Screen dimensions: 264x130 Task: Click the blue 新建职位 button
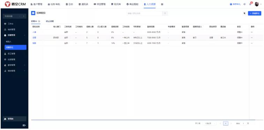255,14
